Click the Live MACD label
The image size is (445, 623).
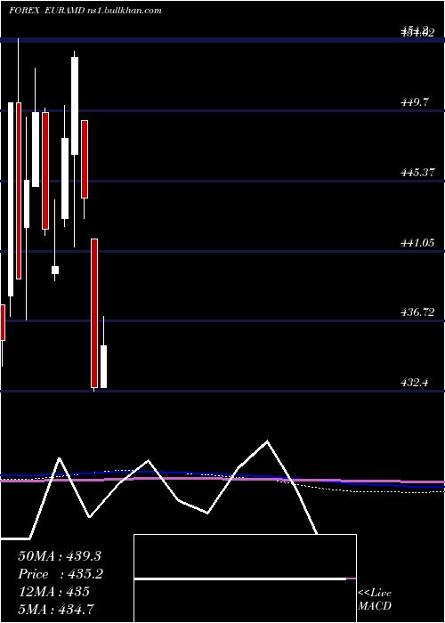(x=375, y=599)
